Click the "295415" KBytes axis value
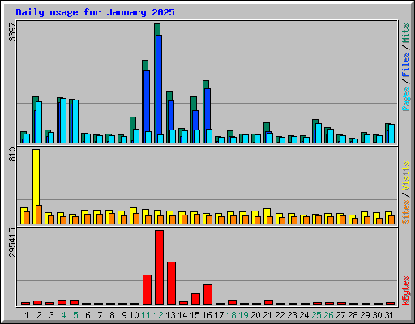 tap(12, 242)
